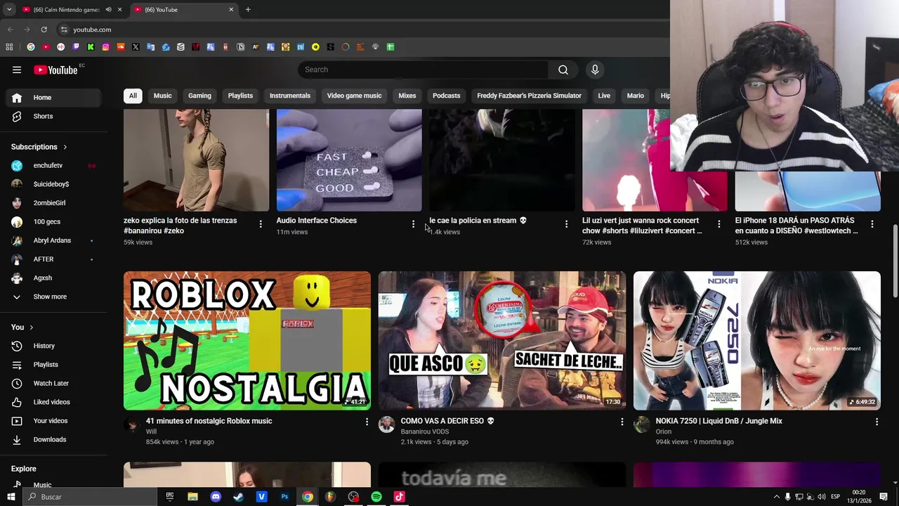
Task: Open enchufetv subscription channel
Action: click(x=53, y=166)
